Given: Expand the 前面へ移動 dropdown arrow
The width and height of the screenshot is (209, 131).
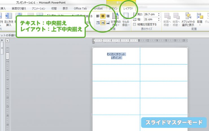Looking at the screenshot, I should coord(170,25).
